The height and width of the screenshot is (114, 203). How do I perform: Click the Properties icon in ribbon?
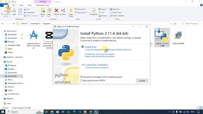[x=94, y=11]
